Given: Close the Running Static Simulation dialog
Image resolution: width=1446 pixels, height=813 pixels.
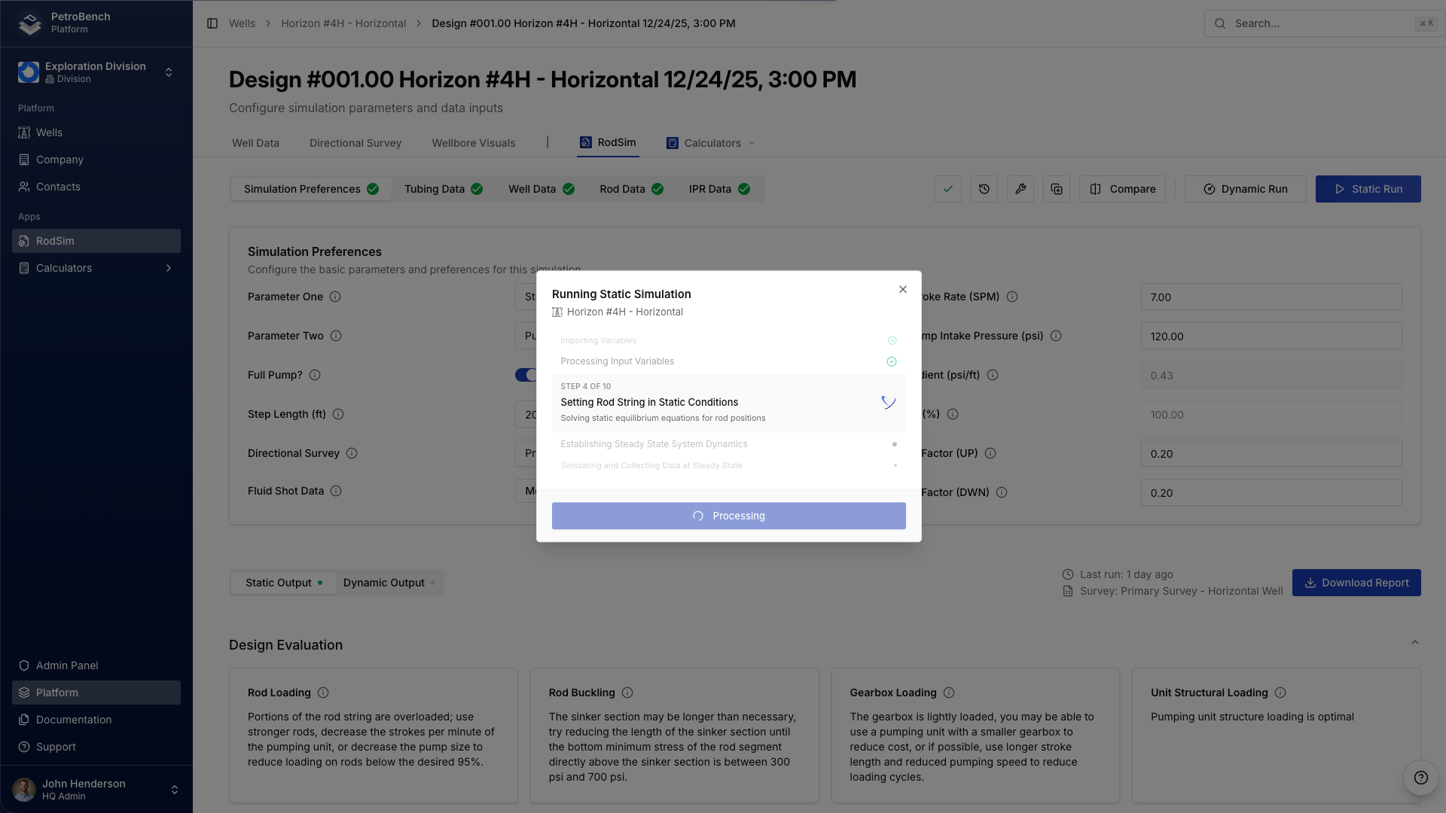Looking at the screenshot, I should pos(902,290).
